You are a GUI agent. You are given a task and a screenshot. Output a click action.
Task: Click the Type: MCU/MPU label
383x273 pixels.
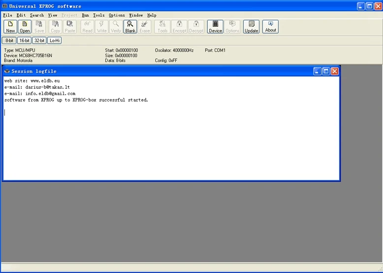tap(20, 50)
